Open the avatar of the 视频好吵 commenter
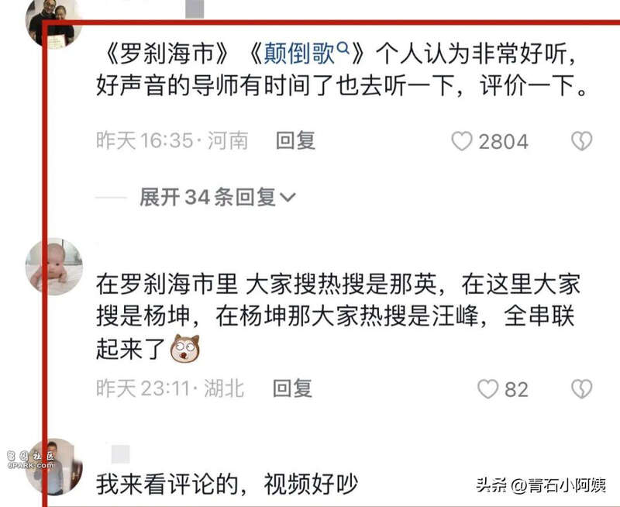Screen dimensions: 620x507 [53, 467]
